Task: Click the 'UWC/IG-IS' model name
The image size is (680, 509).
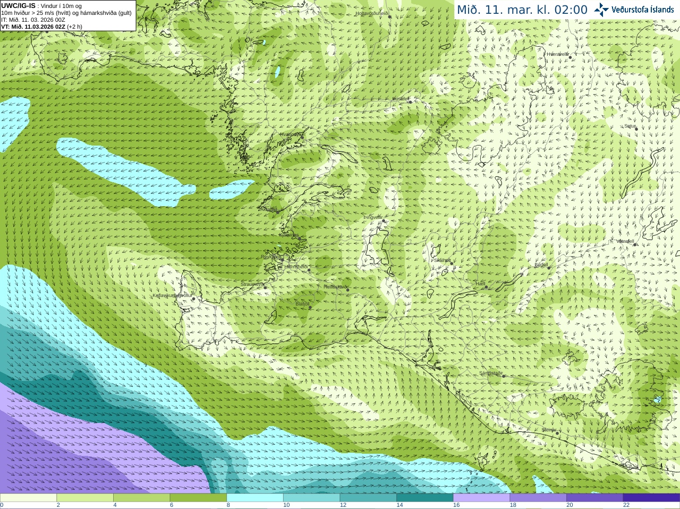Action: pos(18,6)
